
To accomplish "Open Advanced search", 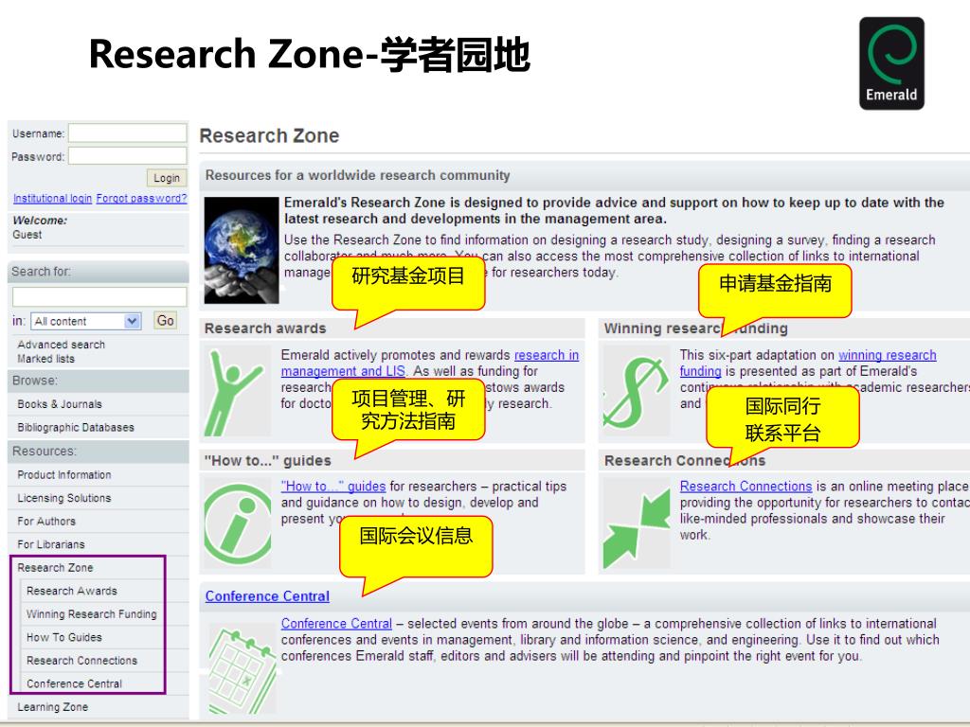I will [x=62, y=345].
